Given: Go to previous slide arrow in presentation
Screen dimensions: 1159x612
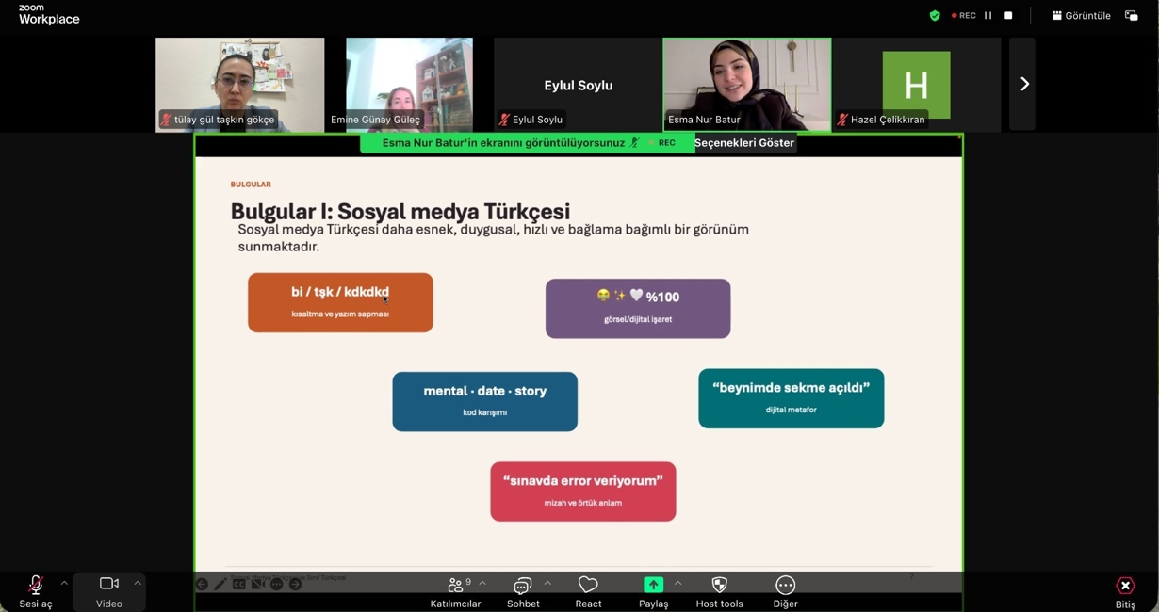Looking at the screenshot, I should tap(202, 585).
